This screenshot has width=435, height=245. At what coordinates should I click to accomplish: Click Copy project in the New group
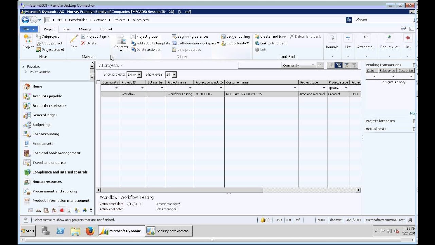click(x=49, y=43)
